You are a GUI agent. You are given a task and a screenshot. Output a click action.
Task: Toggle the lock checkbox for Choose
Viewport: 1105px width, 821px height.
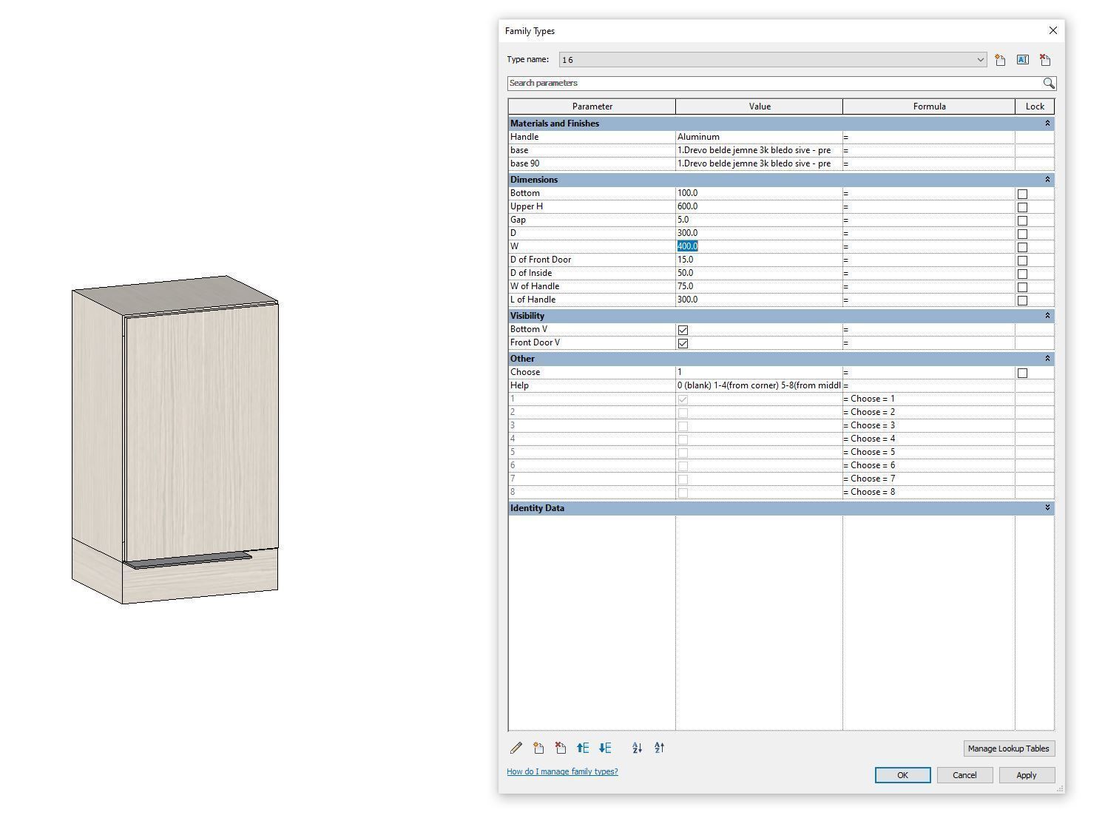[1022, 373]
